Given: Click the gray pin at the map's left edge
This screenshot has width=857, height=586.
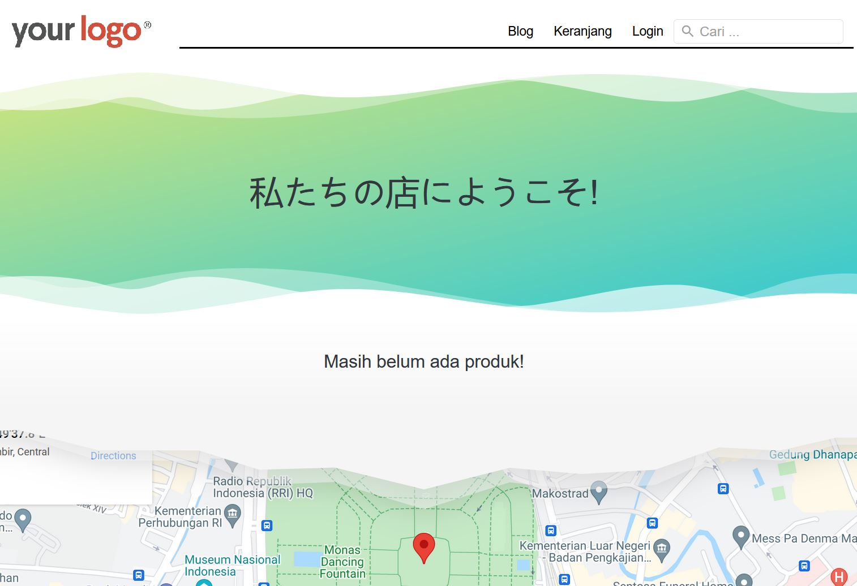Looking at the screenshot, I should tap(23, 519).
